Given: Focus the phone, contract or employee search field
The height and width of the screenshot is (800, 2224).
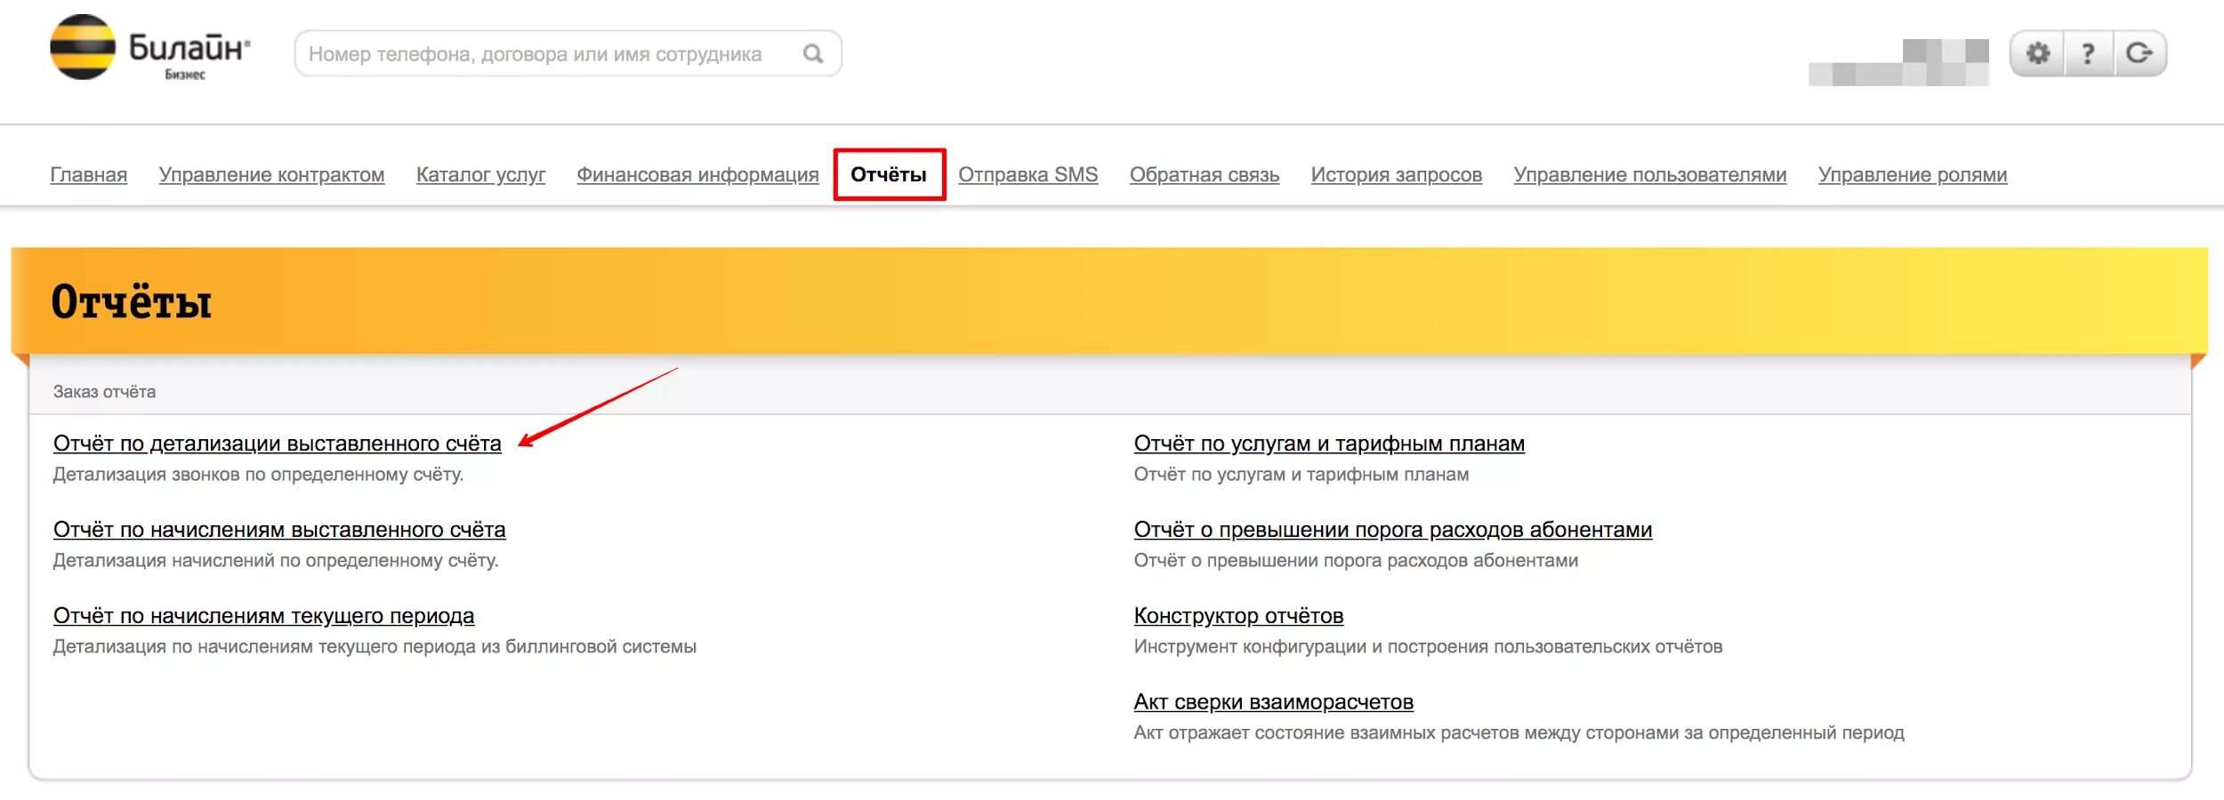Looking at the screenshot, I should point(568,54).
